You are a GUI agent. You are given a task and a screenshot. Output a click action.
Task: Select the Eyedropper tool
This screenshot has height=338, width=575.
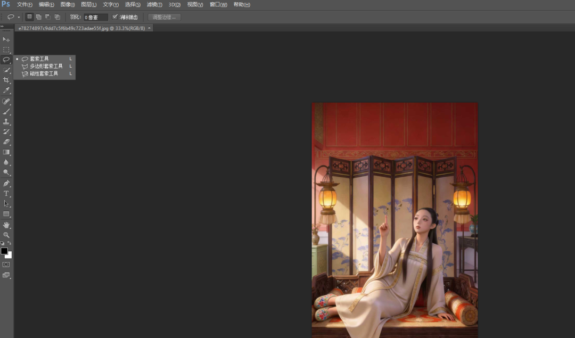6,90
